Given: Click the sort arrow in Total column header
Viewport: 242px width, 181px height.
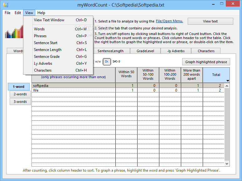Looking at the screenshot, I should 228,81.
